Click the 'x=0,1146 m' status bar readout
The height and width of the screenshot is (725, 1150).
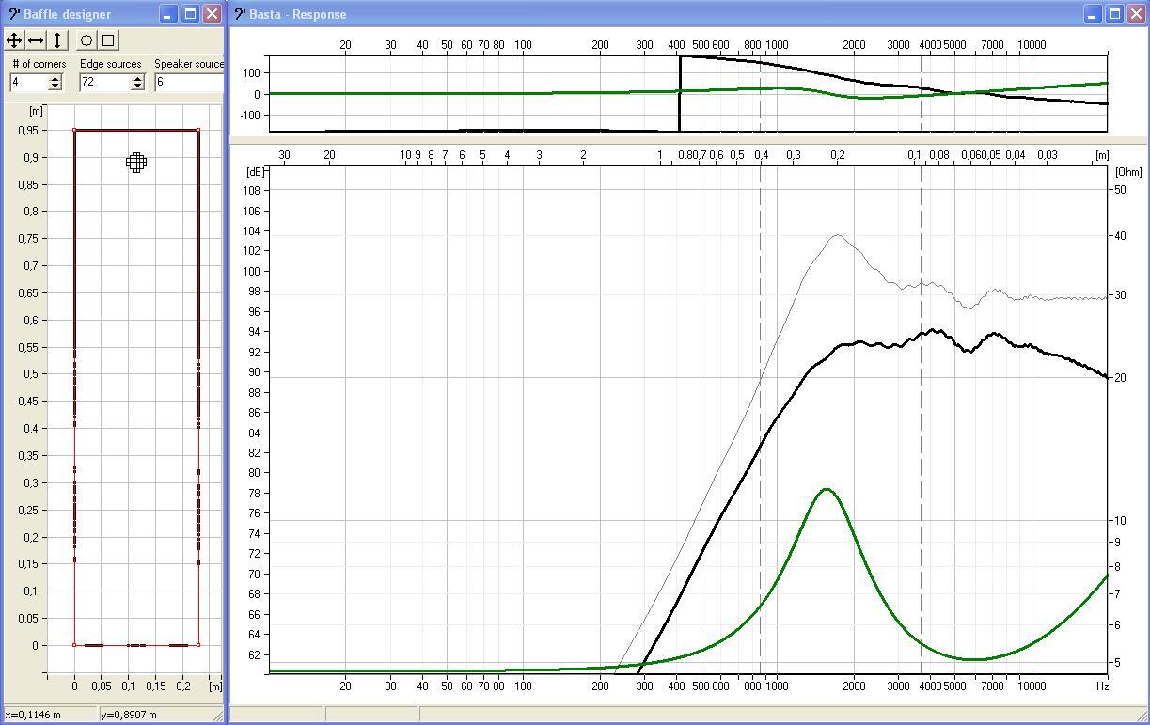tap(33, 715)
